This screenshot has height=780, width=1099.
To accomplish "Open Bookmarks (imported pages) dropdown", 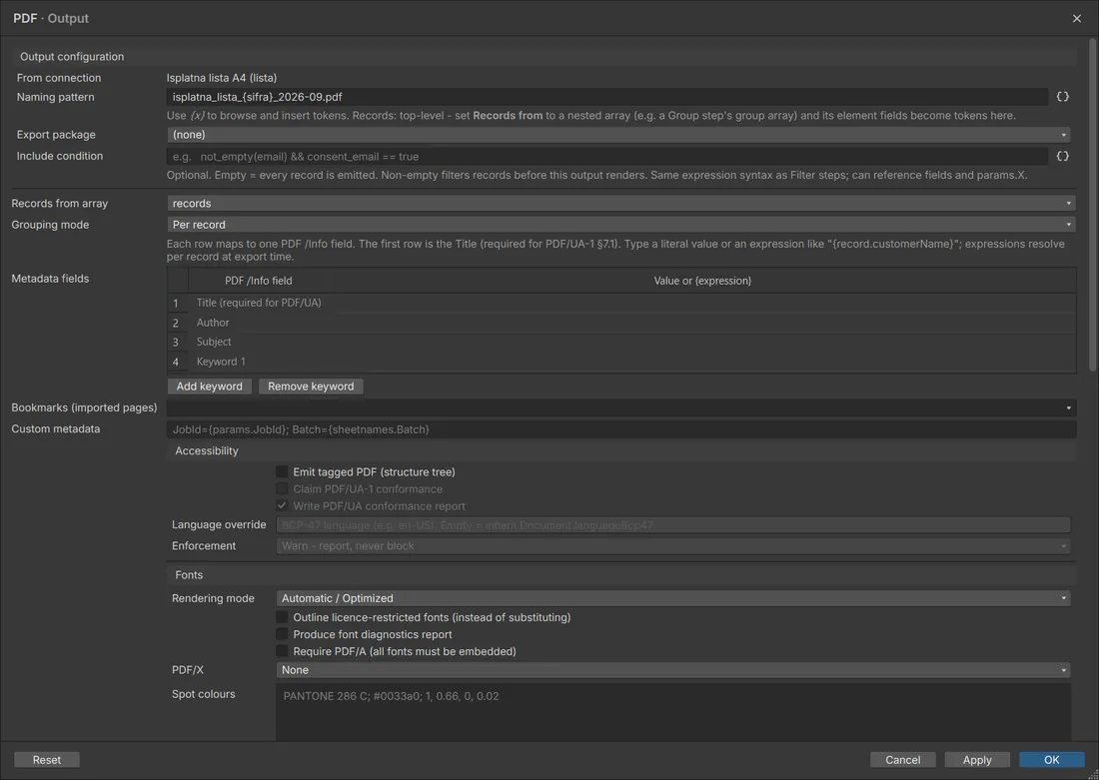I will pyautogui.click(x=621, y=407).
